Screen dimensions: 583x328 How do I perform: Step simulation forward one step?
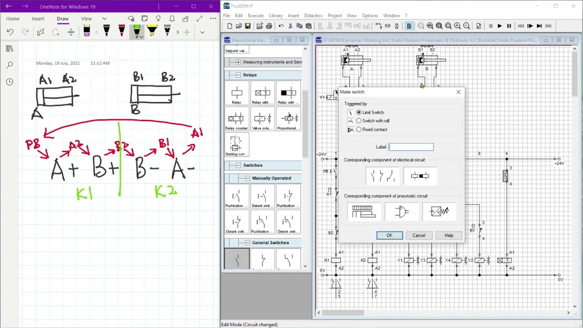pyautogui.click(x=530, y=26)
